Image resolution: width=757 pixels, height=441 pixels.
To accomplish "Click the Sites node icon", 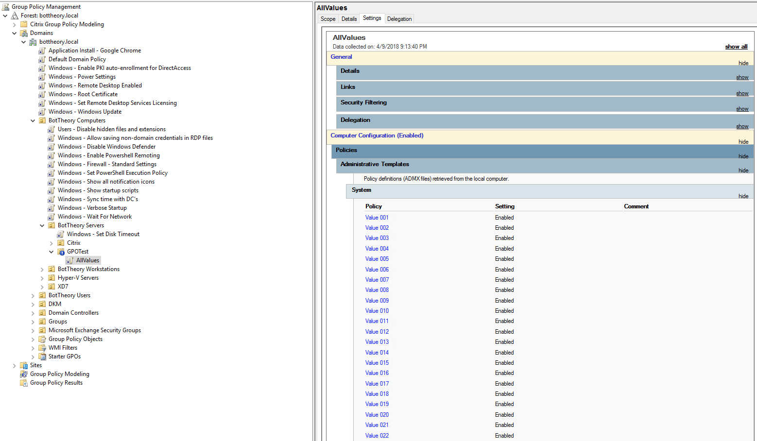I will point(24,365).
